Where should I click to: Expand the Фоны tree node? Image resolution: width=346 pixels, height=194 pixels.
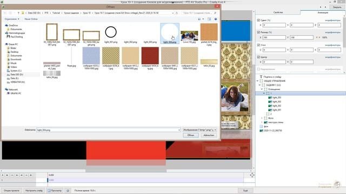pos(262,118)
